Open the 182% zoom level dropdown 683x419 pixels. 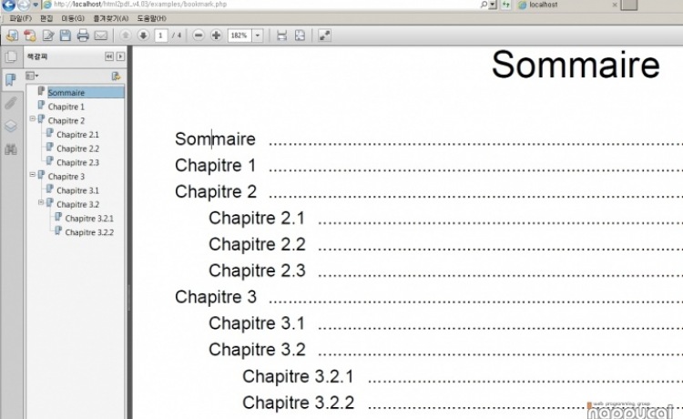tap(258, 36)
